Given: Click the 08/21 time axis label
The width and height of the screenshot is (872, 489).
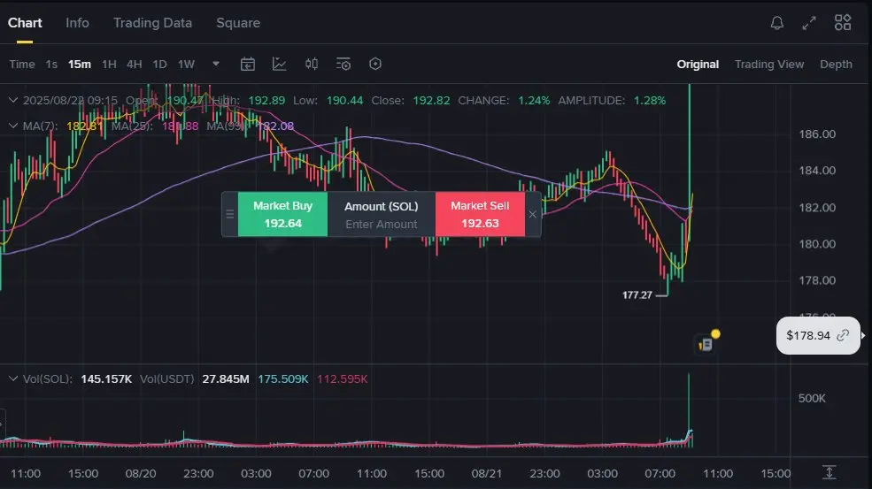Looking at the screenshot, I should pyautogui.click(x=487, y=473).
